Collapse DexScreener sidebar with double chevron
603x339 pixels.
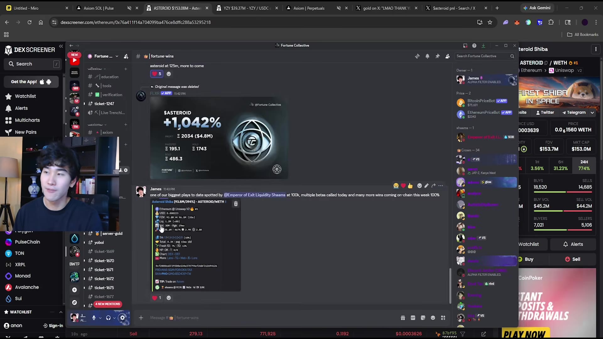coord(61,46)
